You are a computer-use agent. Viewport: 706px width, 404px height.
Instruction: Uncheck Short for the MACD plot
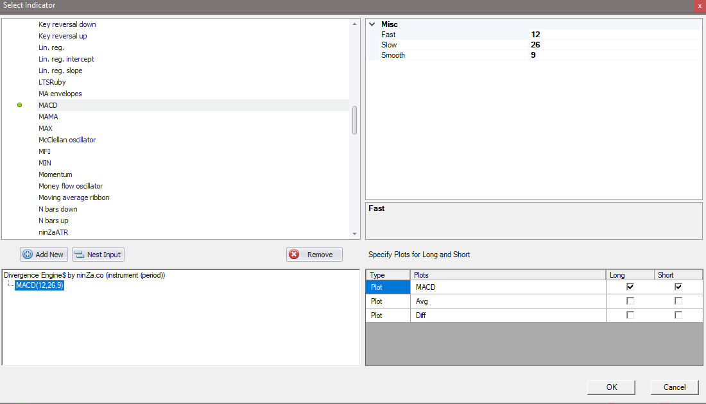(678, 287)
